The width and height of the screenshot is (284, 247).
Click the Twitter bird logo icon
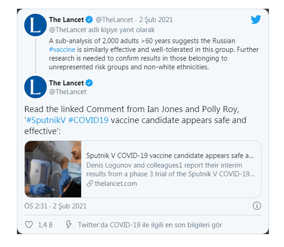[x=256, y=20]
